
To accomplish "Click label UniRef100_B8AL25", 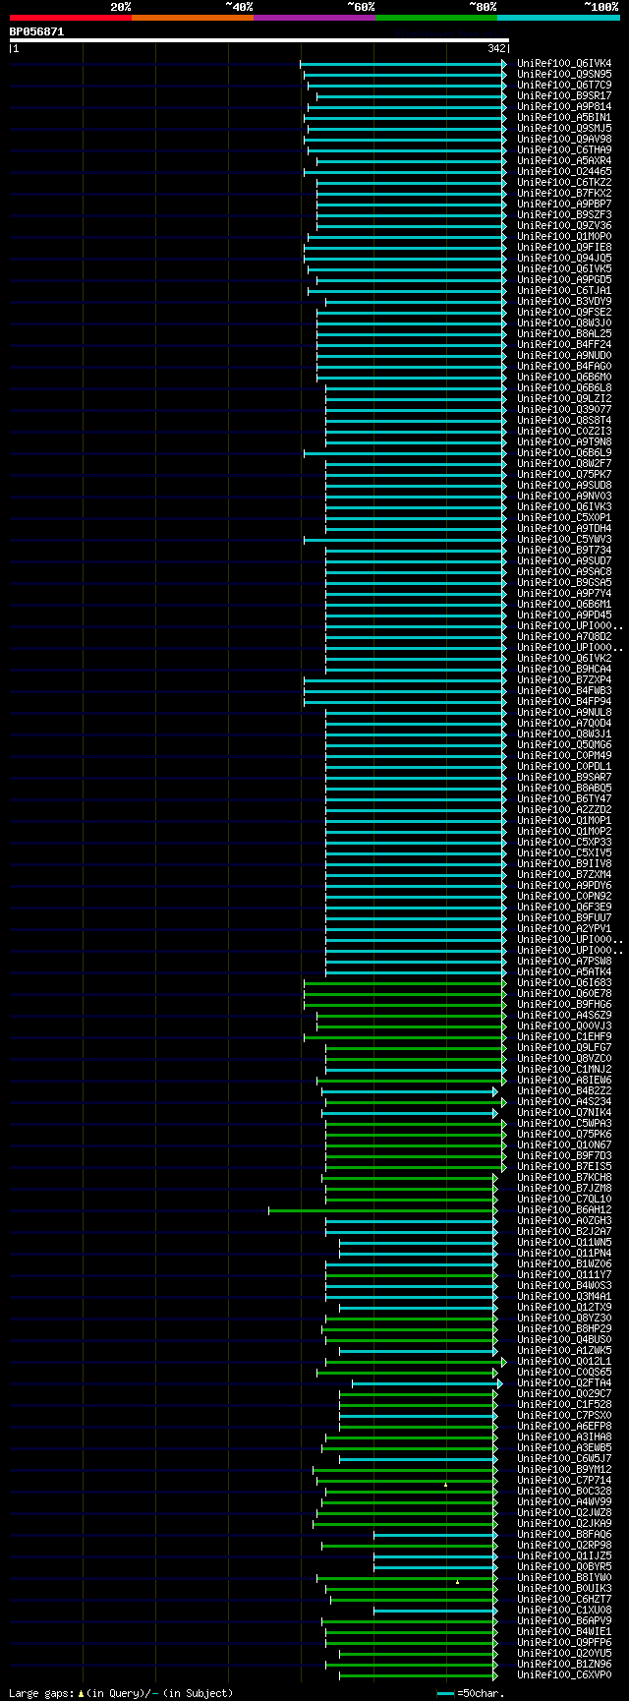I will click(564, 333).
